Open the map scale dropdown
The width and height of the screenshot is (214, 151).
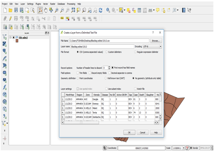click(184, 148)
